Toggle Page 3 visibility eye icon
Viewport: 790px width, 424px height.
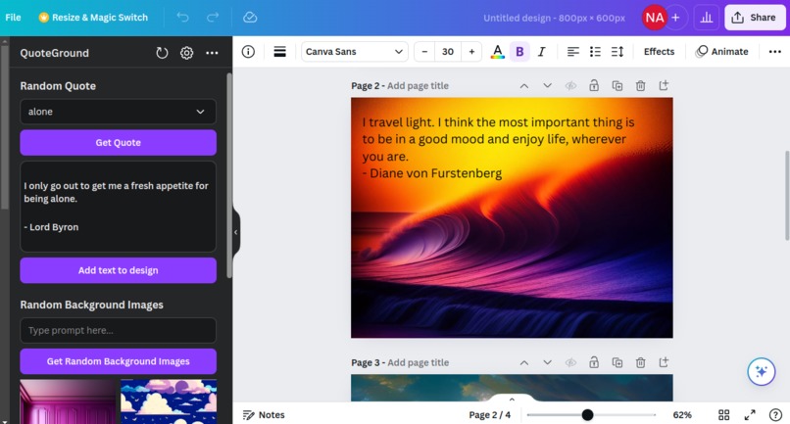click(x=570, y=362)
